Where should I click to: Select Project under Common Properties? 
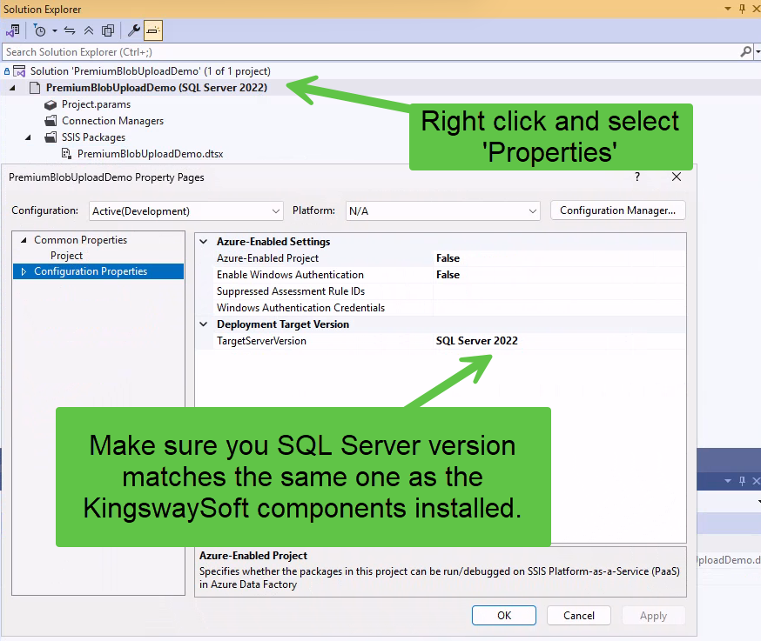(x=66, y=256)
